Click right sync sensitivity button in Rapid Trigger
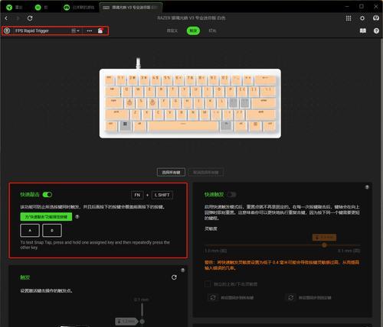Image resolution: width=383 pixels, height=327 pixels. 309,297
